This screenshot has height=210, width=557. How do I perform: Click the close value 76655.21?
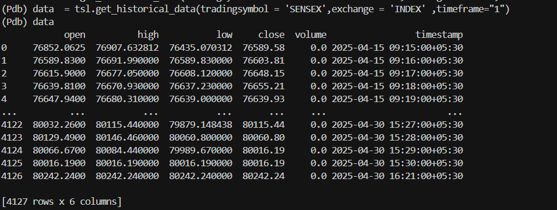pos(263,86)
